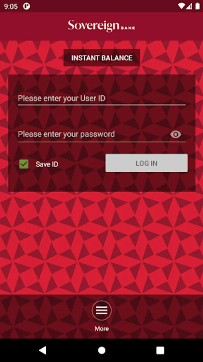Tap the Wi-Fi status icon
This screenshot has height=362, width=203.
(x=181, y=6)
